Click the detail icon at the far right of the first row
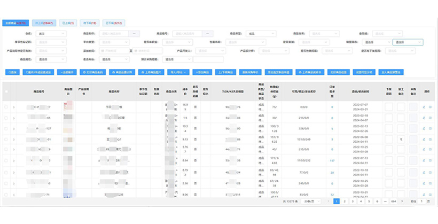Screen dimensions: 438x224 pos(431,107)
